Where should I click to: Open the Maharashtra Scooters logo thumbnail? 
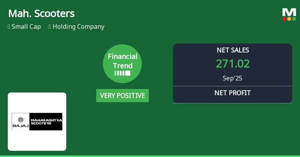37,121
